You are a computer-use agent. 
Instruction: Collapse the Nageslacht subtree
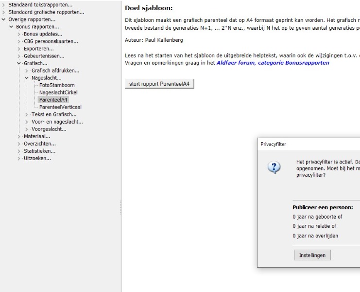(27, 78)
